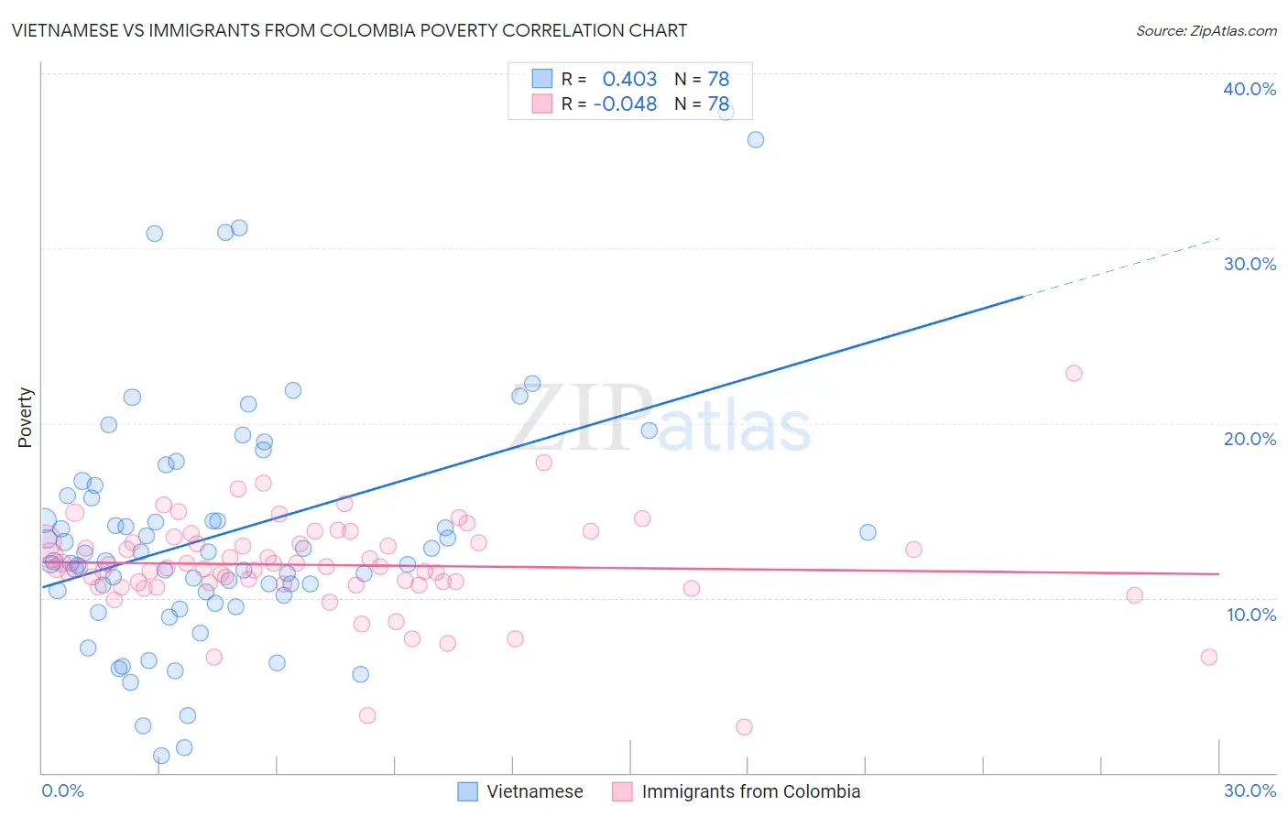The width and height of the screenshot is (1288, 817).
Task: Click the pink Immigrants from Colombia legend swatch
Action: [x=622, y=791]
